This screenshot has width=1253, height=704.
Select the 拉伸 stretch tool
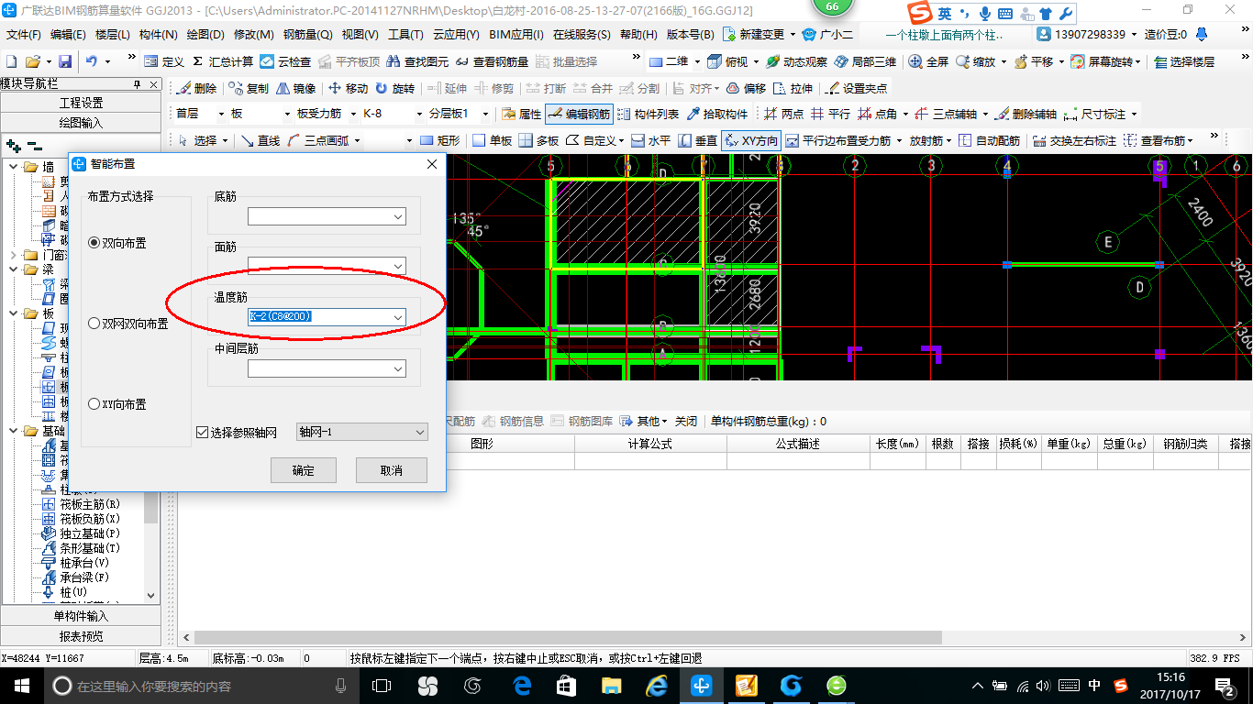click(x=793, y=88)
